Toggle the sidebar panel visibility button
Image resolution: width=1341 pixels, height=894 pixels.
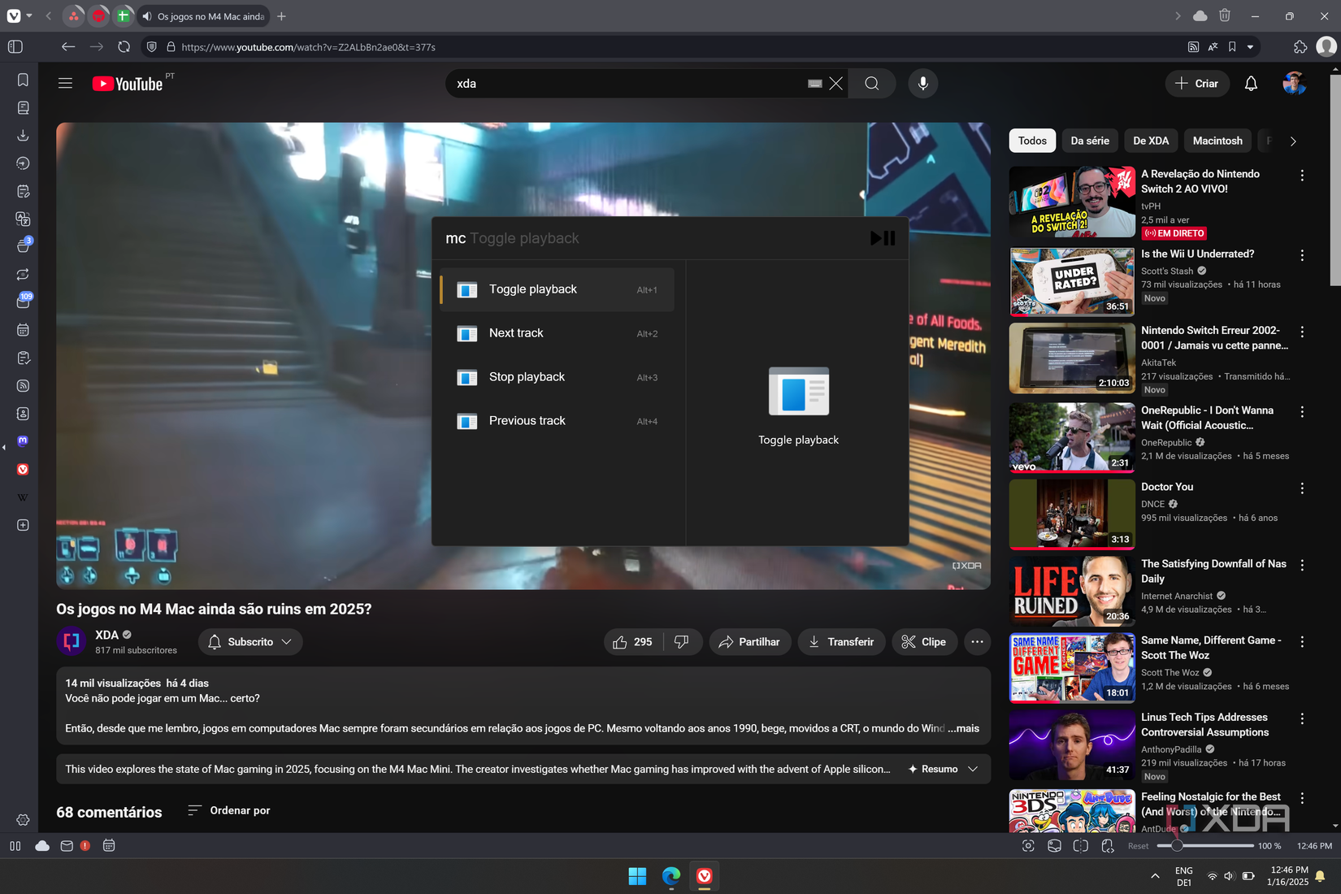[x=15, y=46]
